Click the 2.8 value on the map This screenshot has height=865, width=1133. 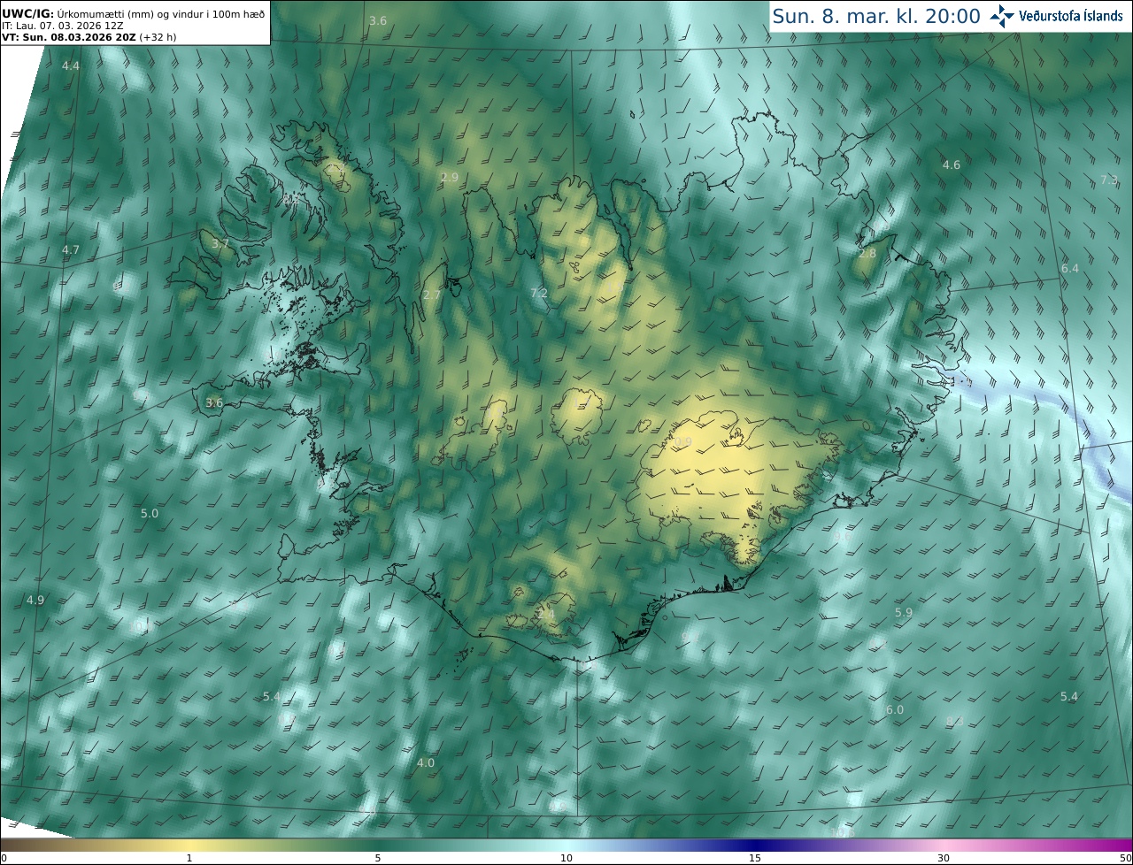click(x=867, y=254)
